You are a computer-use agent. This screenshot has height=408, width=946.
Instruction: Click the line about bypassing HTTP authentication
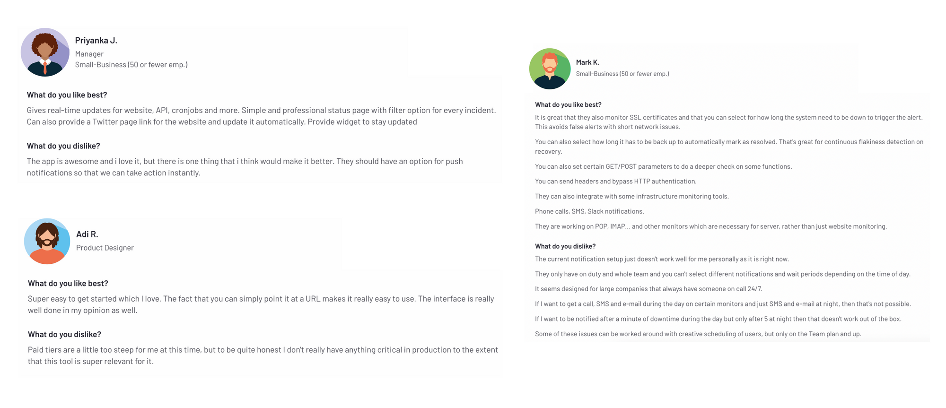[615, 182]
